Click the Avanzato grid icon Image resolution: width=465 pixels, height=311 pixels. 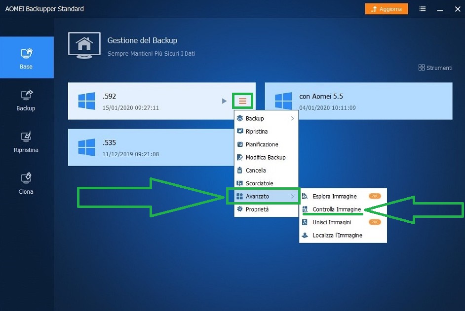coord(240,196)
